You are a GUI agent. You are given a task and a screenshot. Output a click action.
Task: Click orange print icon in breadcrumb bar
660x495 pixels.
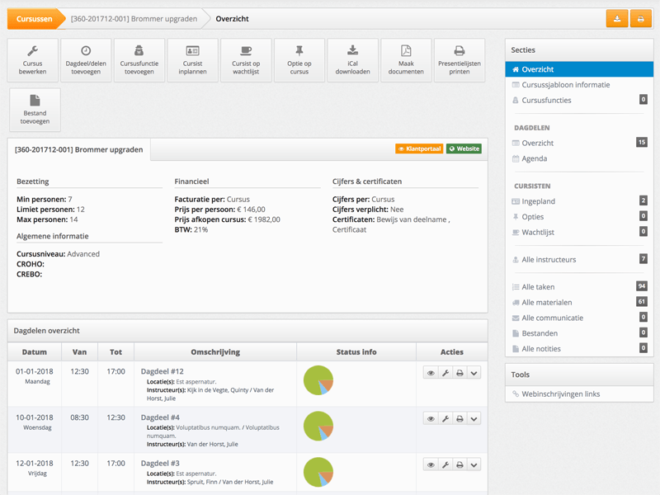pyautogui.click(x=641, y=19)
